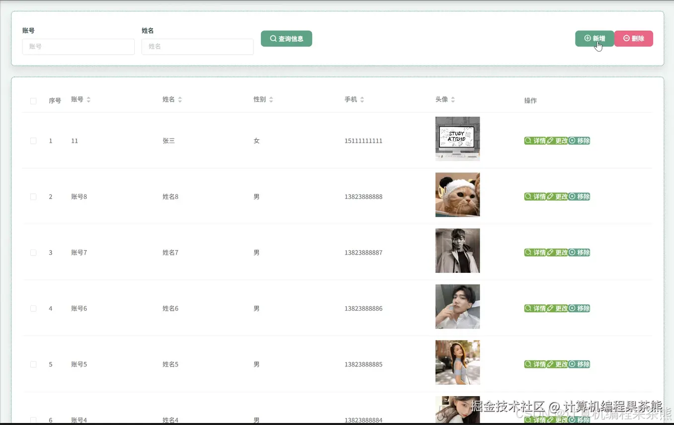Screen dimensions: 674x425
Task: Click the phone number 15111111111
Action: (363, 141)
